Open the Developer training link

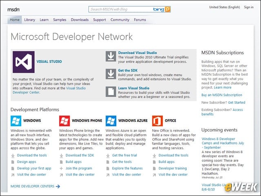173,168
